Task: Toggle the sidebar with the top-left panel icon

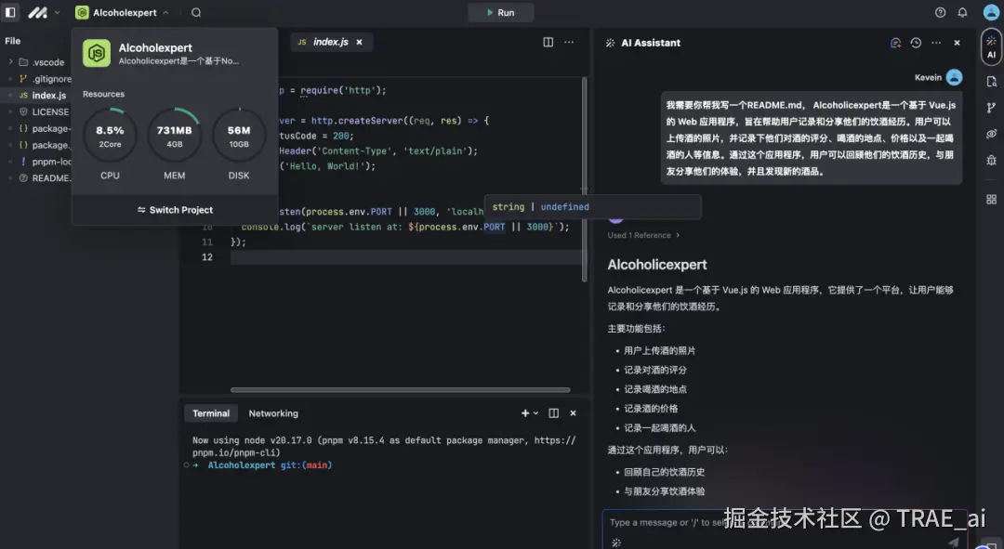Action: click(x=10, y=12)
